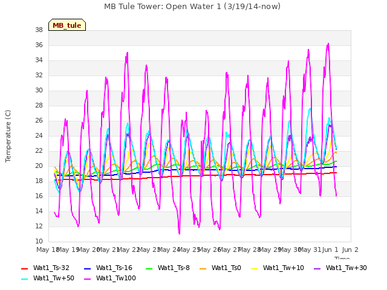Click the May 18 x-axis label

click(x=48, y=250)
